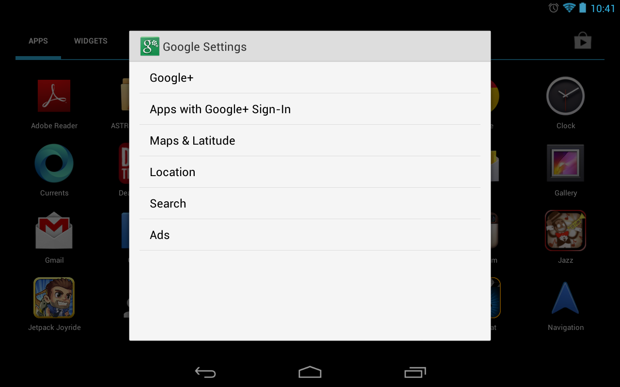620x387 pixels.
Task: Select the Google+ settings entry
Action: click(310, 77)
